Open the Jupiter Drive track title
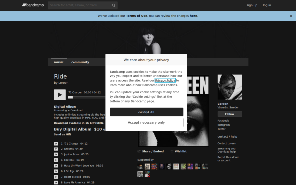Screen dimensions: 296x185 (72, 154)
